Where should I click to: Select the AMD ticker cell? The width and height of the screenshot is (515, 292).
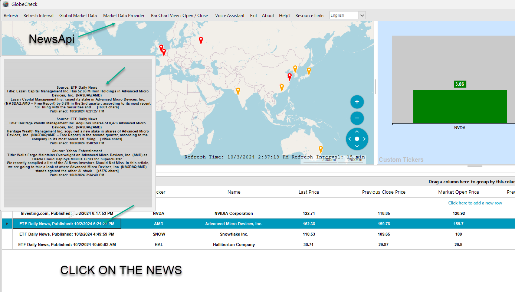158,224
